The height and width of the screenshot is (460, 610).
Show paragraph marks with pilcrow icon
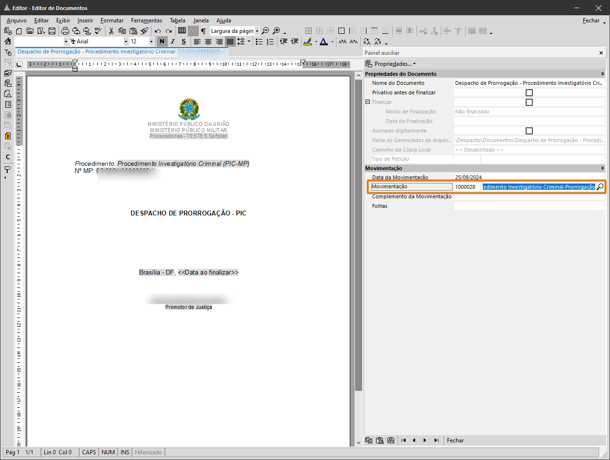click(203, 31)
